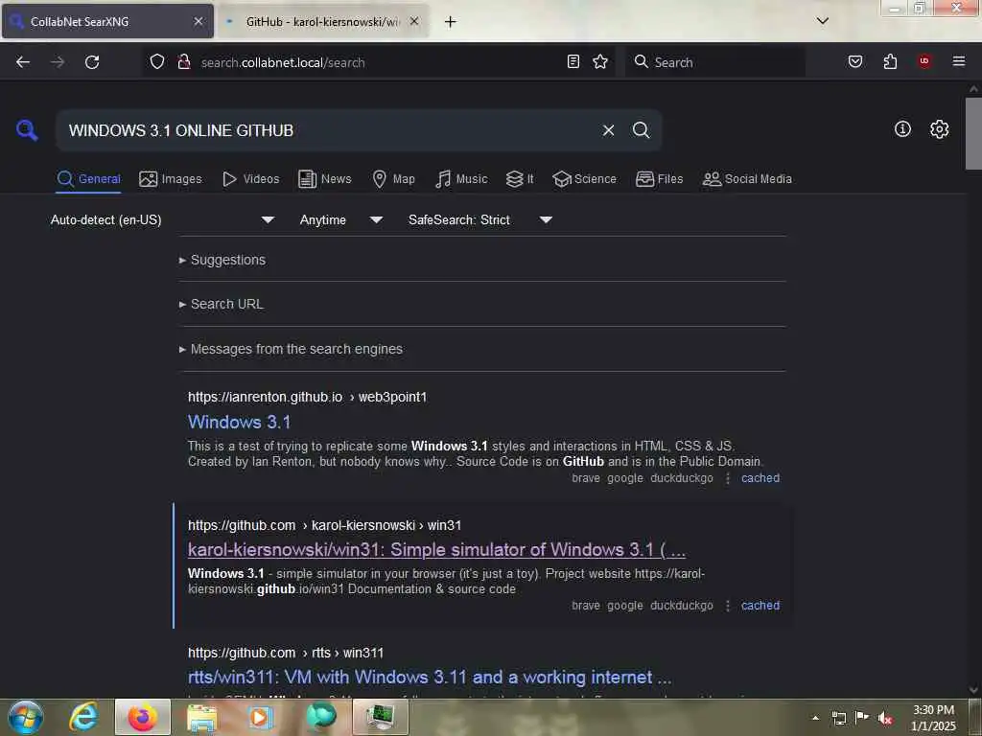Select the Music search category
This screenshot has width=982, height=736.
(461, 179)
